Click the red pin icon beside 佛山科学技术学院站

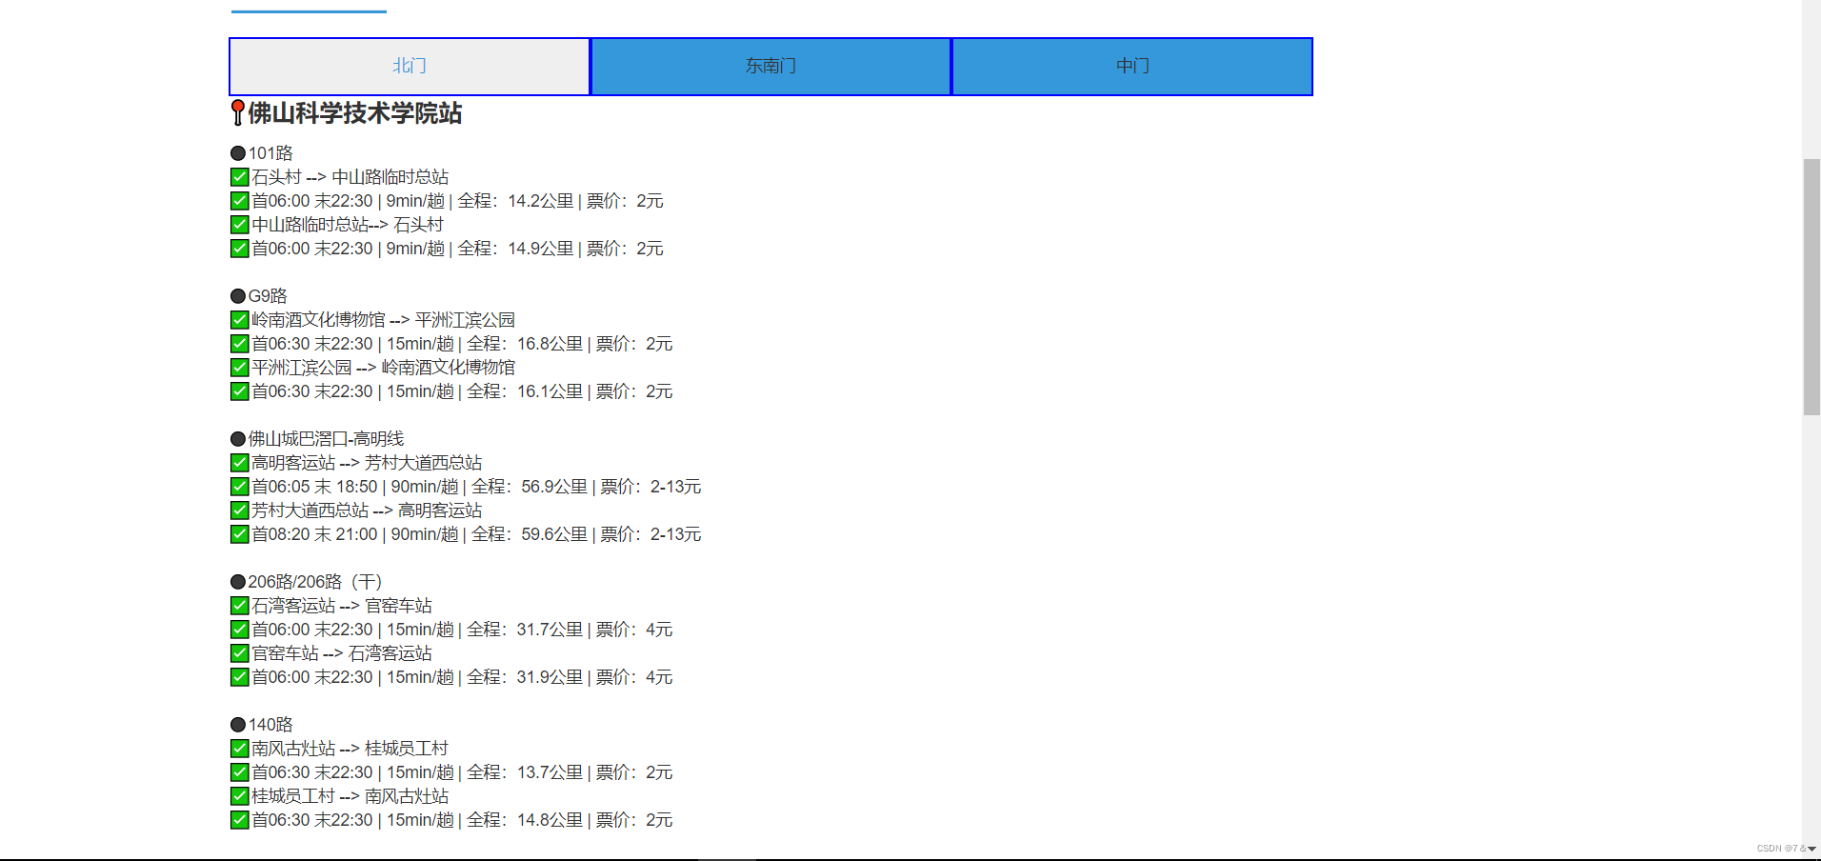(x=238, y=113)
